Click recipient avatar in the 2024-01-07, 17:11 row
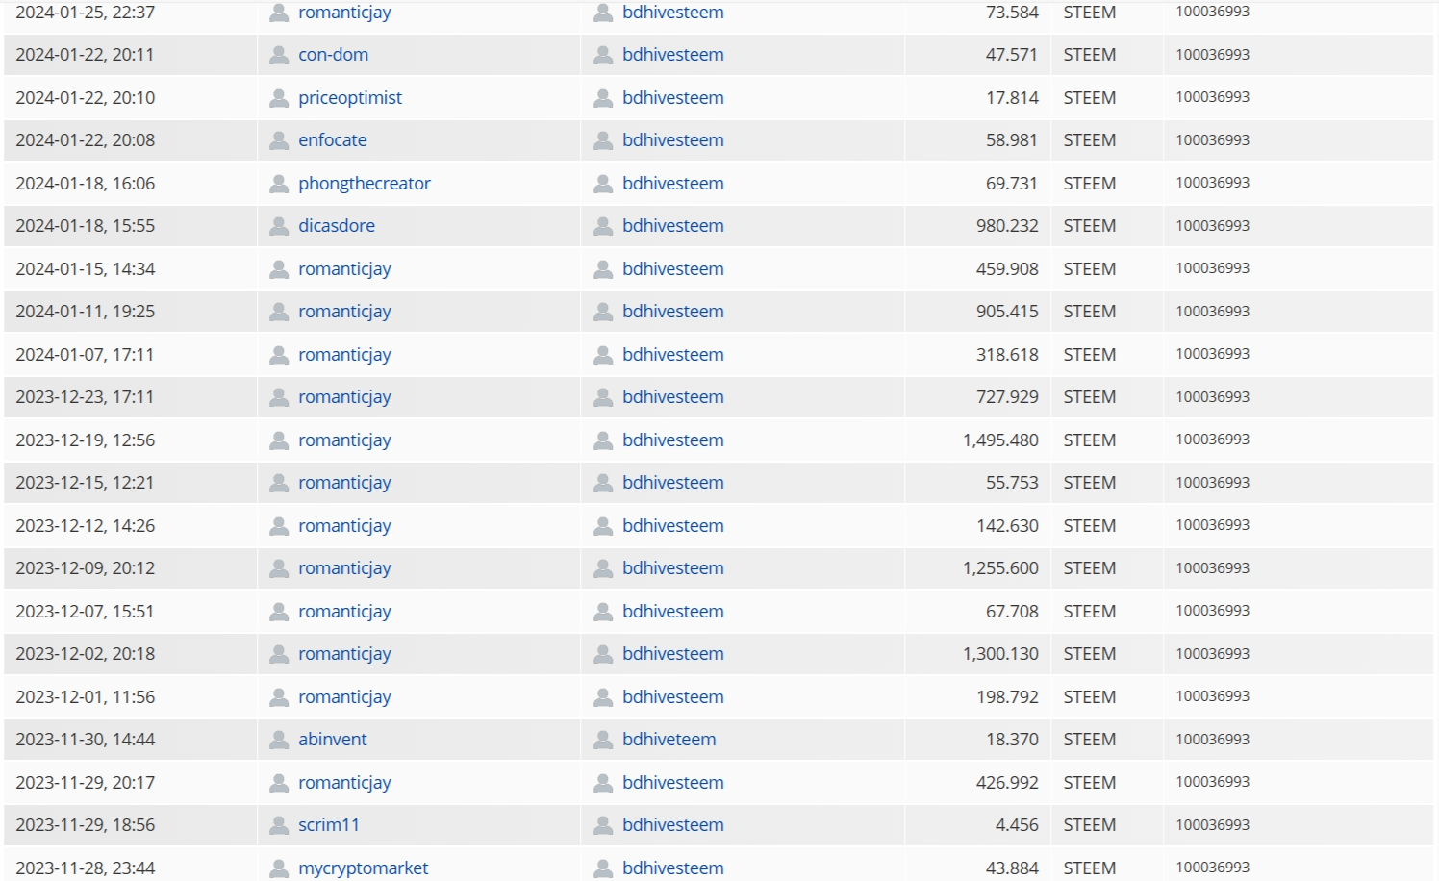 click(603, 355)
